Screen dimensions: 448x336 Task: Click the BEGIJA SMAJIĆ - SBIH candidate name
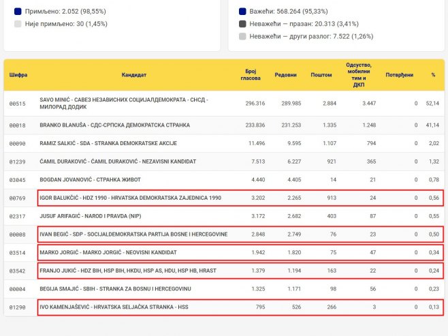[115, 289]
